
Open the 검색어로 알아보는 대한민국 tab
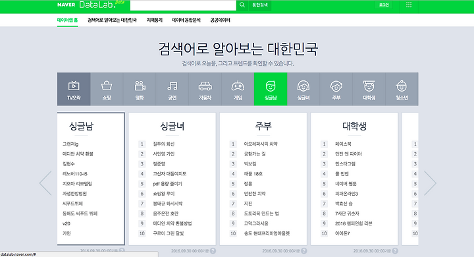pyautogui.click(x=112, y=20)
